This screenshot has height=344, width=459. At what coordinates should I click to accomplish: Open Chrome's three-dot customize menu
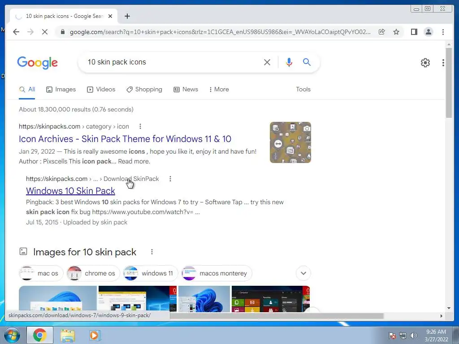pyautogui.click(x=443, y=32)
